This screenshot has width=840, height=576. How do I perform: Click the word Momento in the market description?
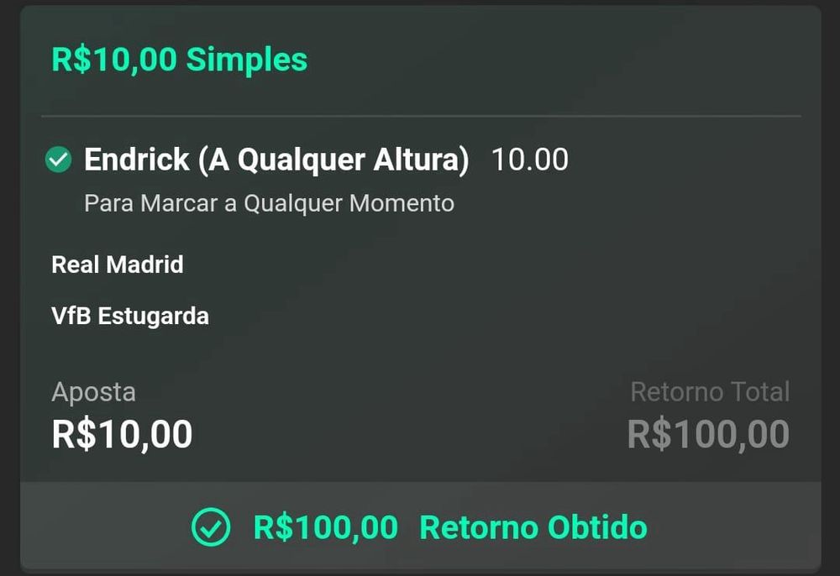coord(402,203)
